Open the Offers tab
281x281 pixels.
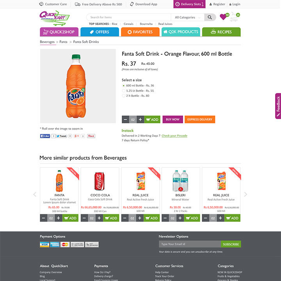[100, 32]
